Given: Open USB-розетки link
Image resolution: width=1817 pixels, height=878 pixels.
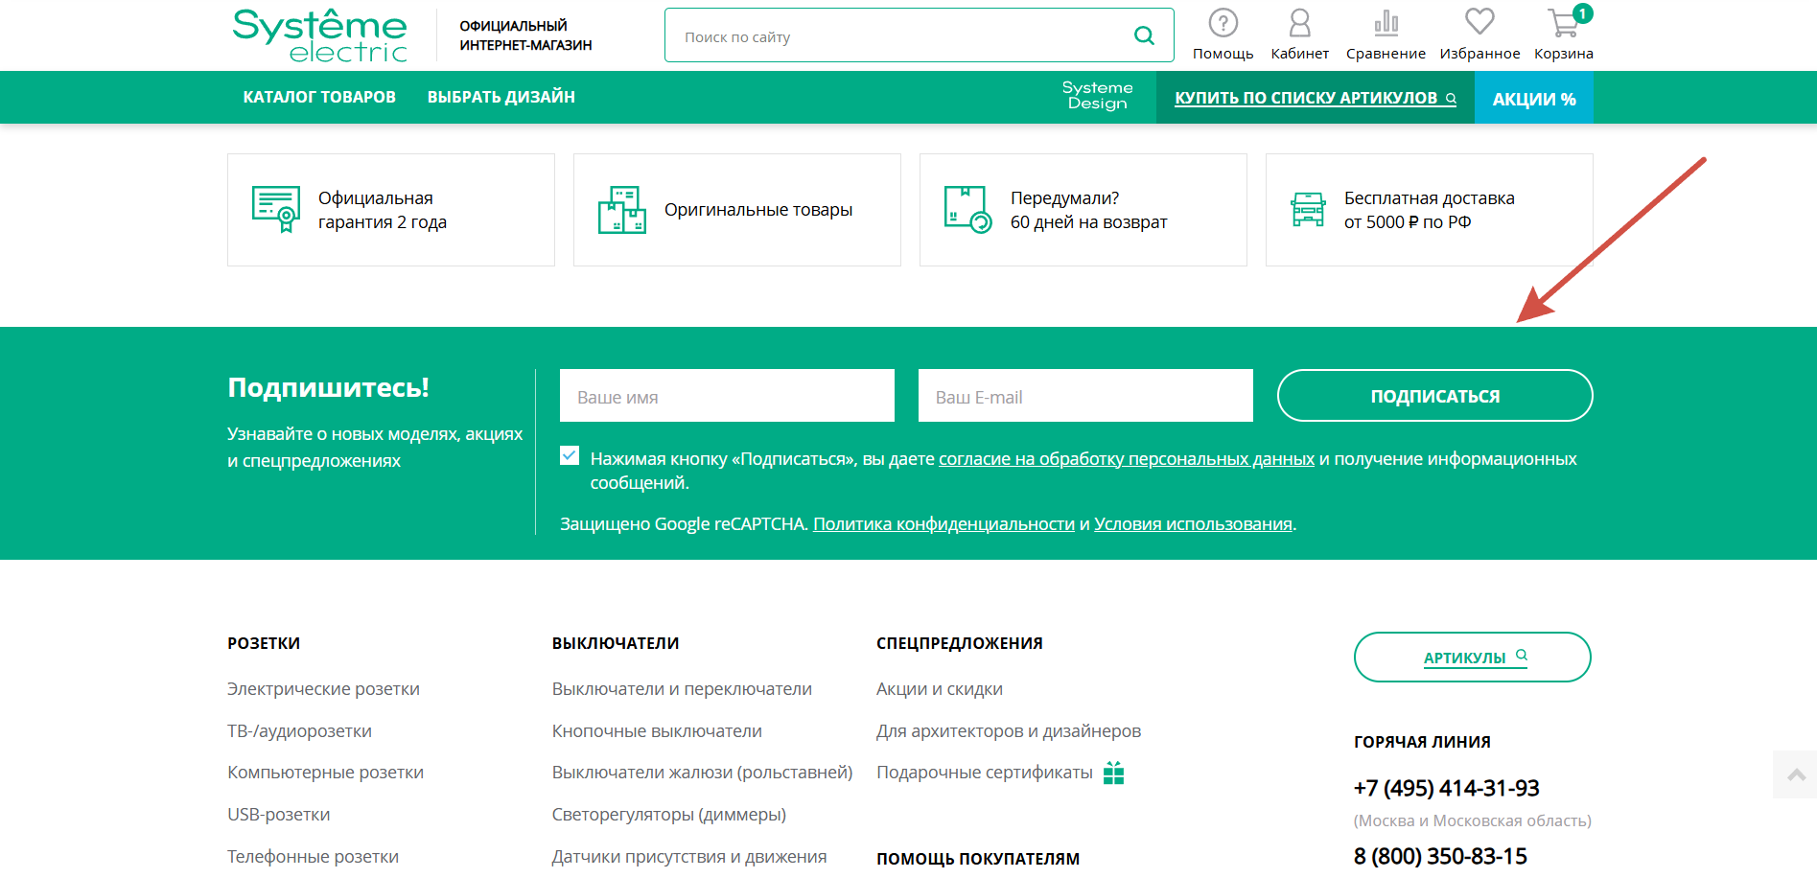Looking at the screenshot, I should tap(278, 815).
